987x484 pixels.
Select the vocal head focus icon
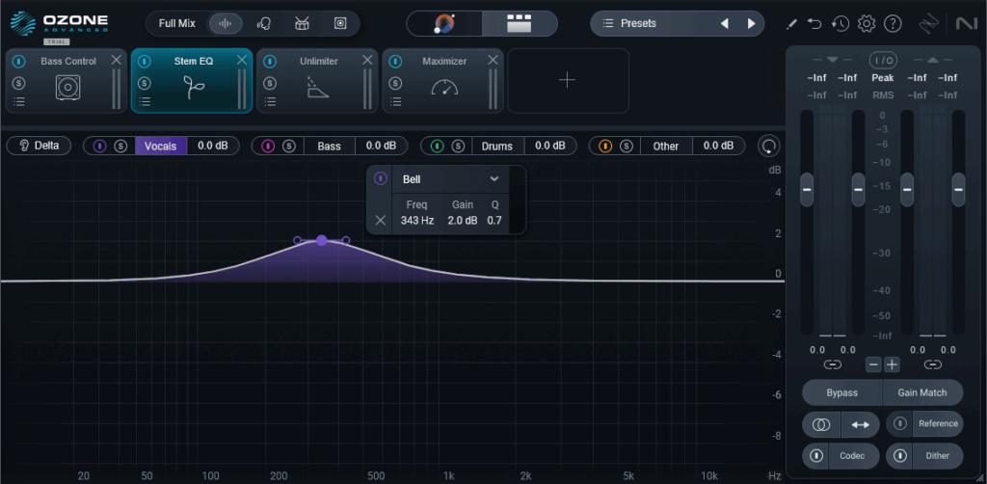click(x=263, y=23)
